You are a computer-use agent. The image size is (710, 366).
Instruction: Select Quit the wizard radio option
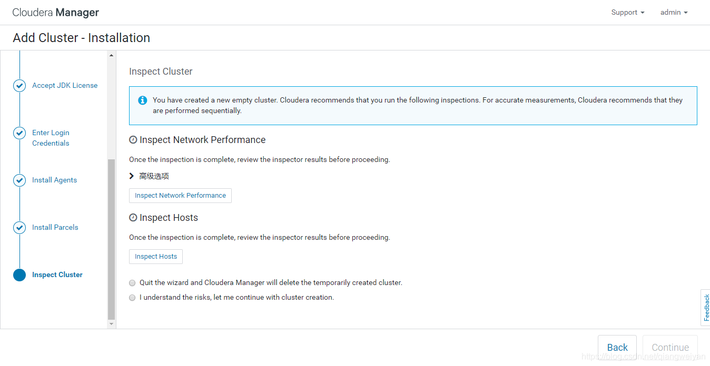click(x=132, y=283)
